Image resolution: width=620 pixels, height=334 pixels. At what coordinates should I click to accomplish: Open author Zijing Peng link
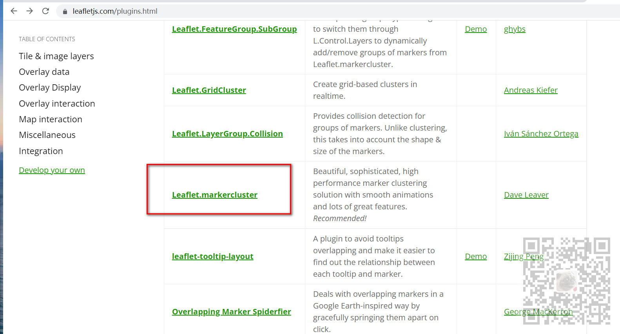click(x=524, y=256)
